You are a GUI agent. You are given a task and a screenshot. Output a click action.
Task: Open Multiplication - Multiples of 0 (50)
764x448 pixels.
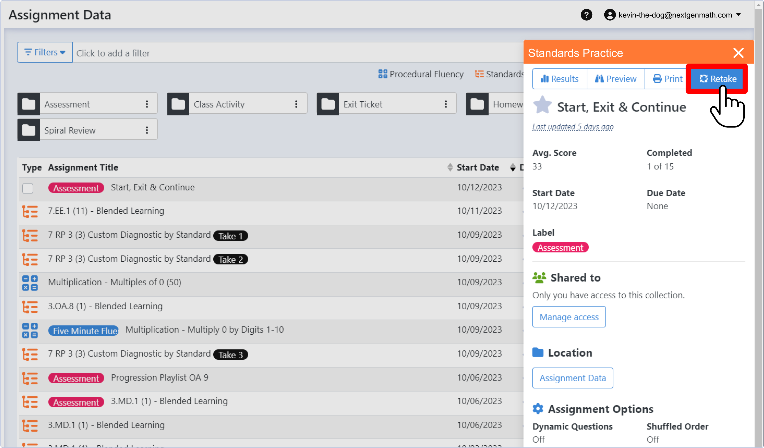click(115, 282)
